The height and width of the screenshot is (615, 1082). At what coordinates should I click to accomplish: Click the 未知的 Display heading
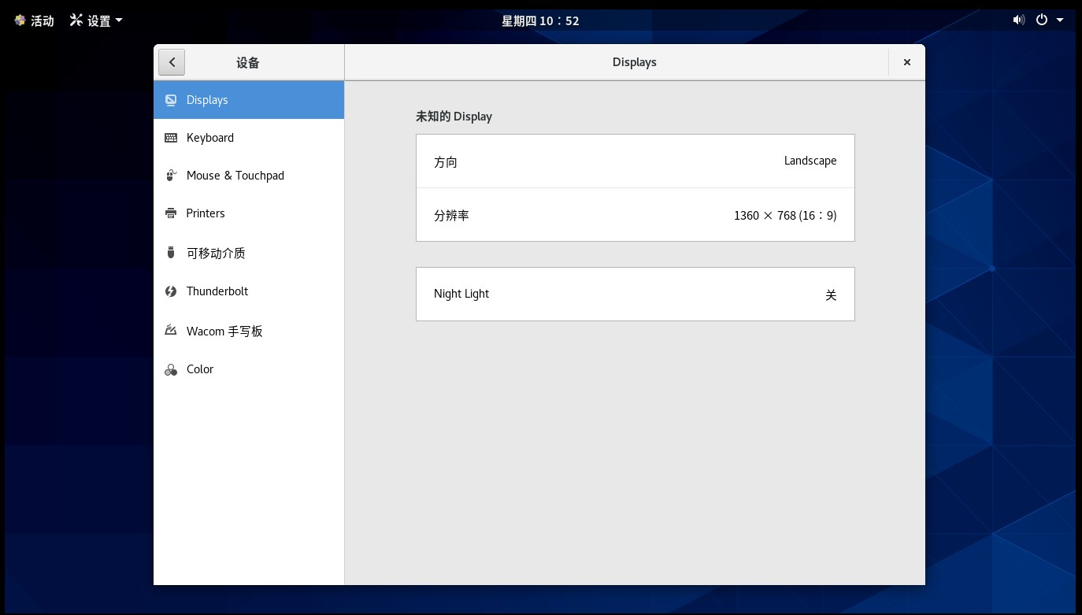[454, 117]
